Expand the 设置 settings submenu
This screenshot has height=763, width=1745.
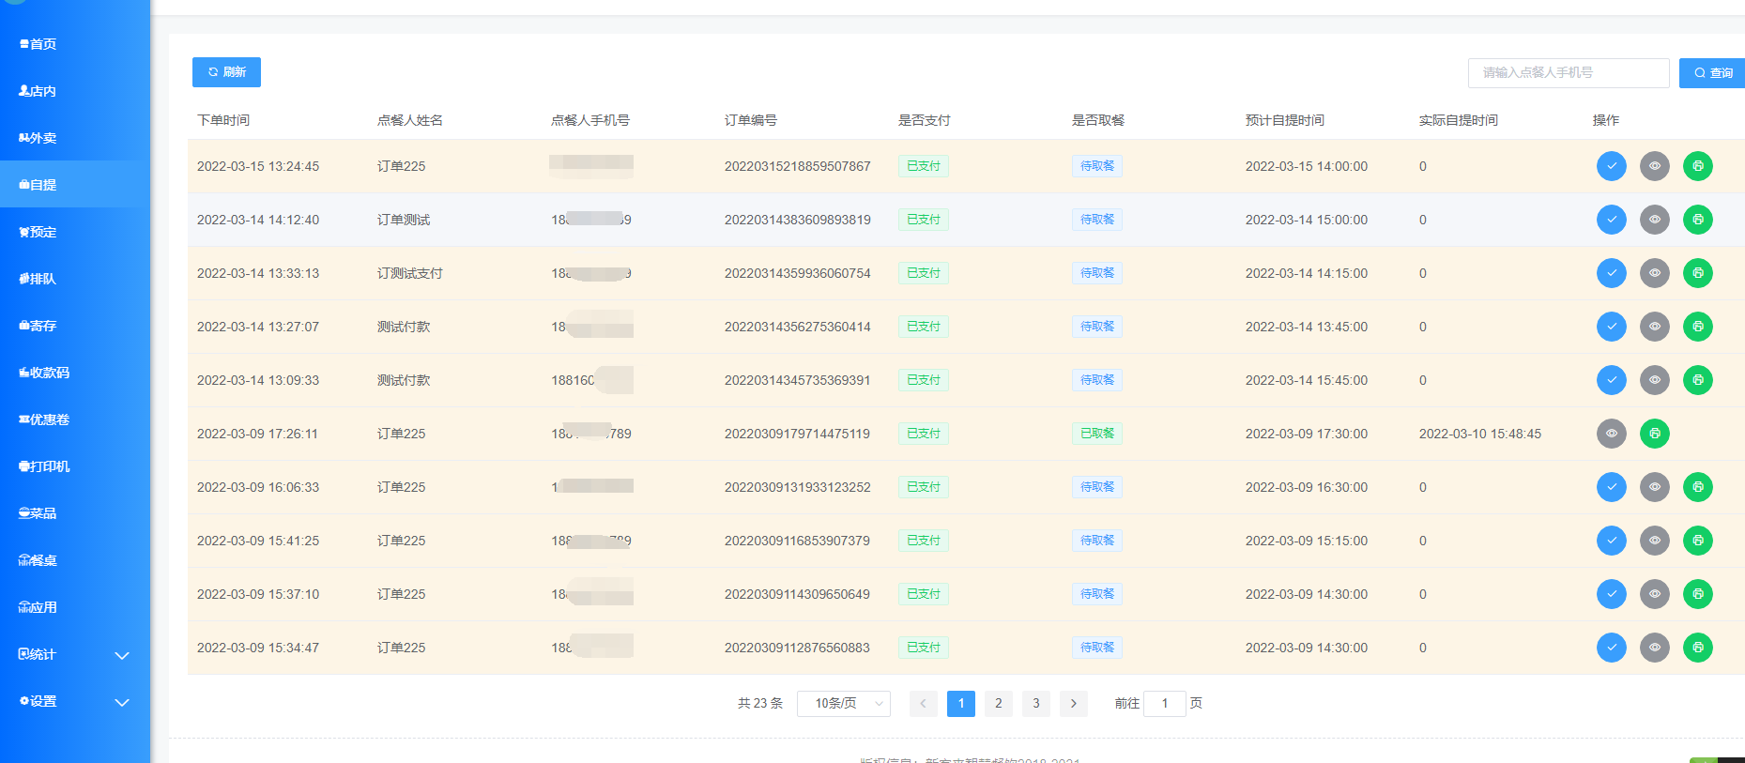(75, 701)
